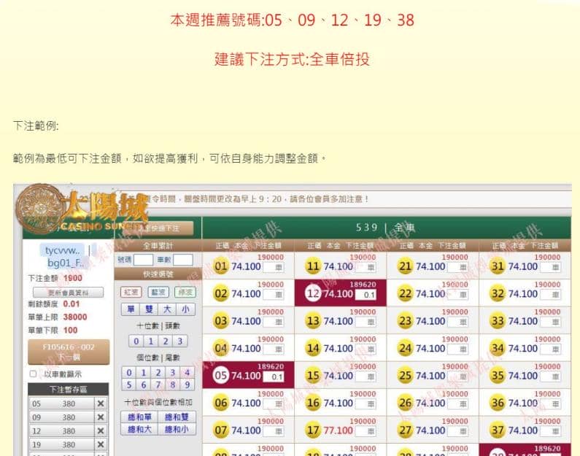Click the 總和大 button
This screenshot has width=580, height=456.
coord(139,430)
